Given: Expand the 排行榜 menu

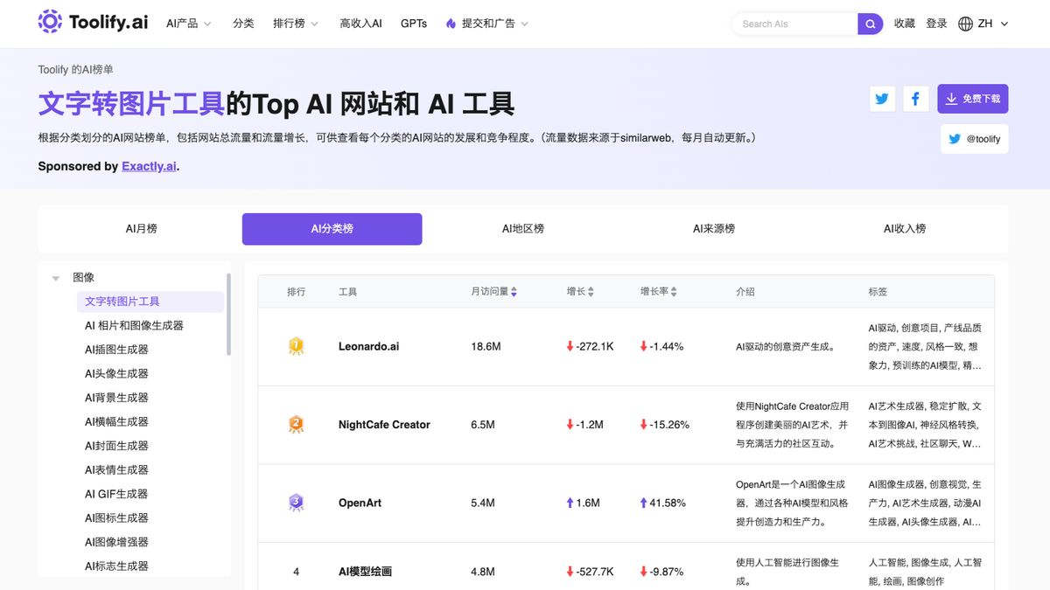Looking at the screenshot, I should tap(296, 24).
